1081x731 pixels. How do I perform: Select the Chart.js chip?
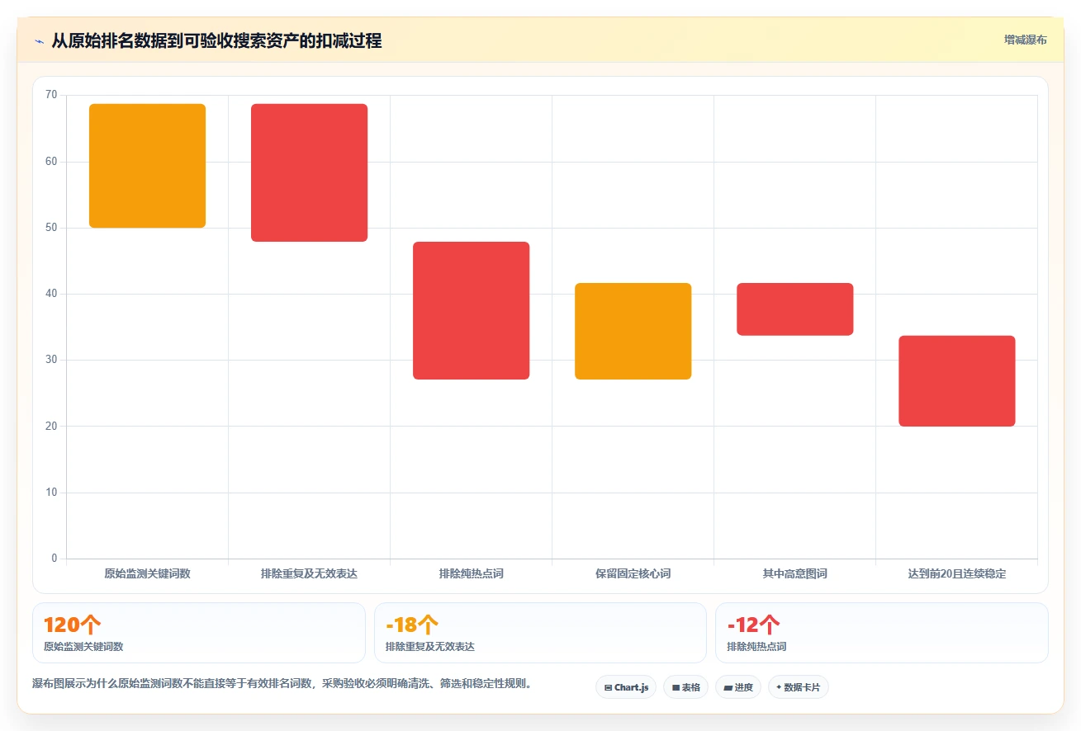(x=626, y=687)
